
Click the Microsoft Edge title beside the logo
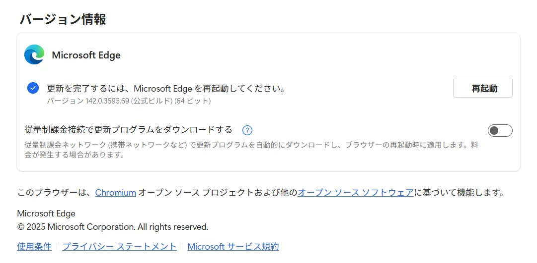tap(86, 55)
